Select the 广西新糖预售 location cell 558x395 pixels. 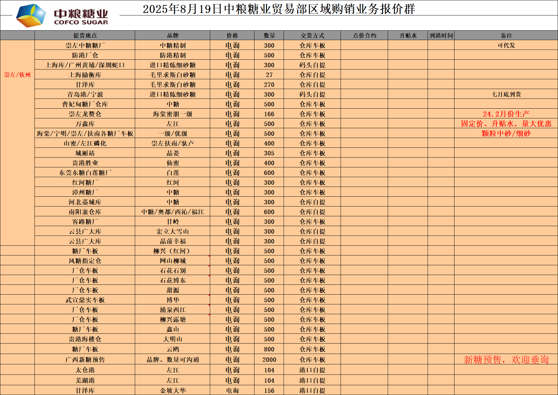tap(85, 360)
